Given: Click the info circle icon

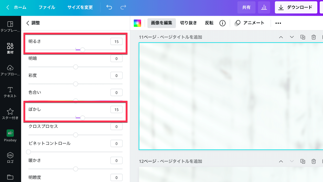Looking at the screenshot, I should (x=222, y=23).
